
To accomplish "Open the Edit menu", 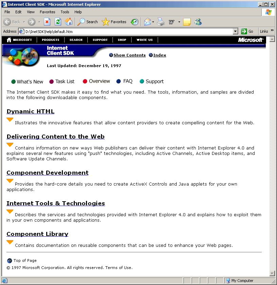I will point(18,12).
